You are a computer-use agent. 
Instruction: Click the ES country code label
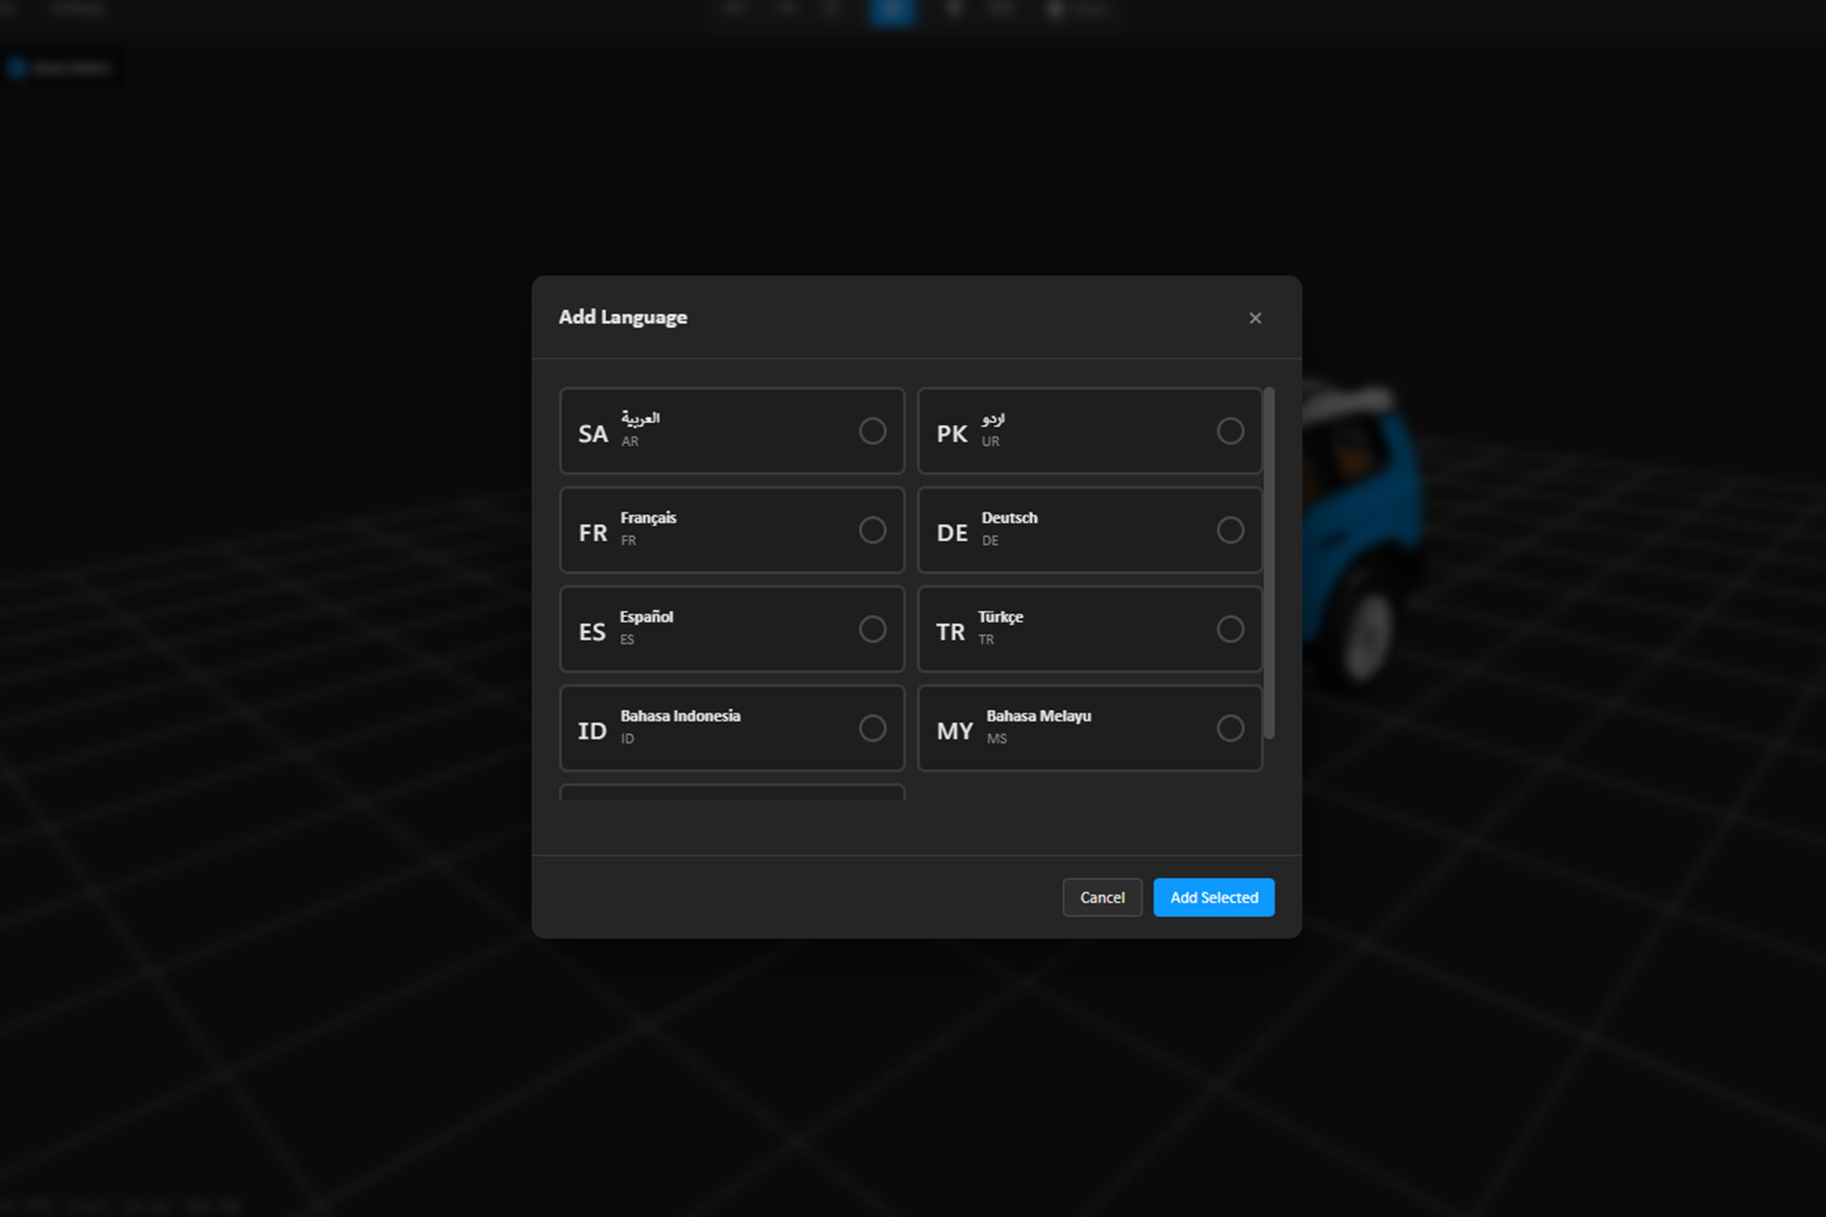coord(592,632)
